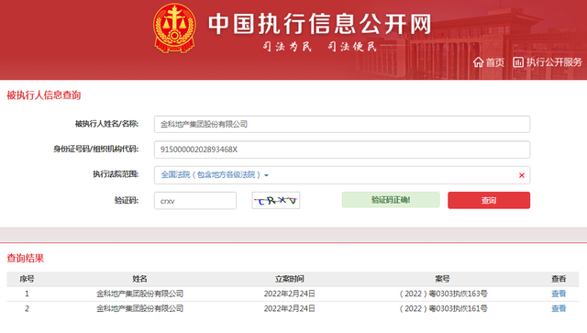View details for case 执恢163号

coord(559,294)
